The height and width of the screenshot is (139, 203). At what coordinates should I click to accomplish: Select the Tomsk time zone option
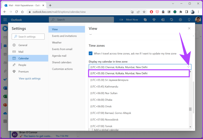coord(139,126)
